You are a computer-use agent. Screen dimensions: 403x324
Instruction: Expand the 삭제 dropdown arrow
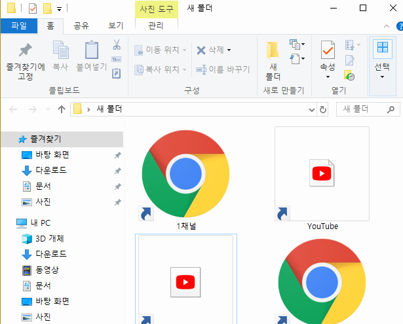[229, 50]
